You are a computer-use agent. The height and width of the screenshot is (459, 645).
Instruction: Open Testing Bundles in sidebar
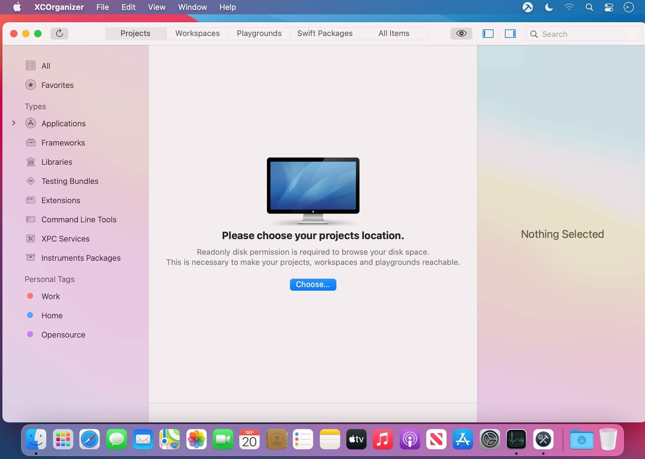pos(70,181)
